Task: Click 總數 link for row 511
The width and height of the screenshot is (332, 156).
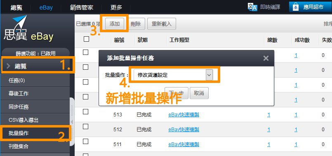Action: coord(268,144)
